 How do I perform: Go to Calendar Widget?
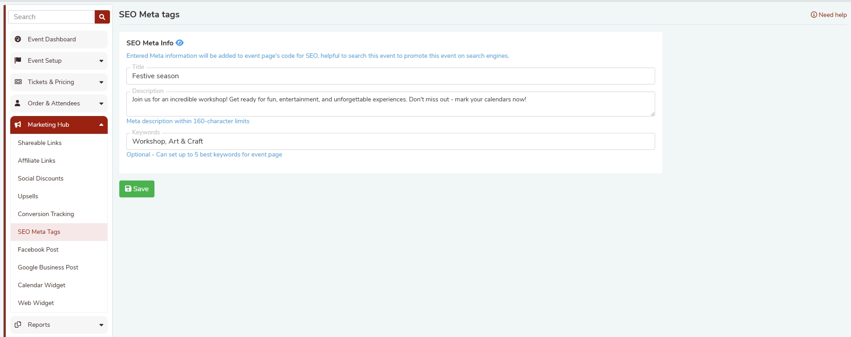click(59, 285)
